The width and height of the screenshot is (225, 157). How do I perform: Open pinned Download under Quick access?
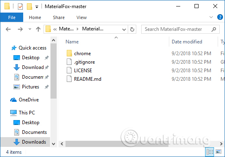pos(33,67)
